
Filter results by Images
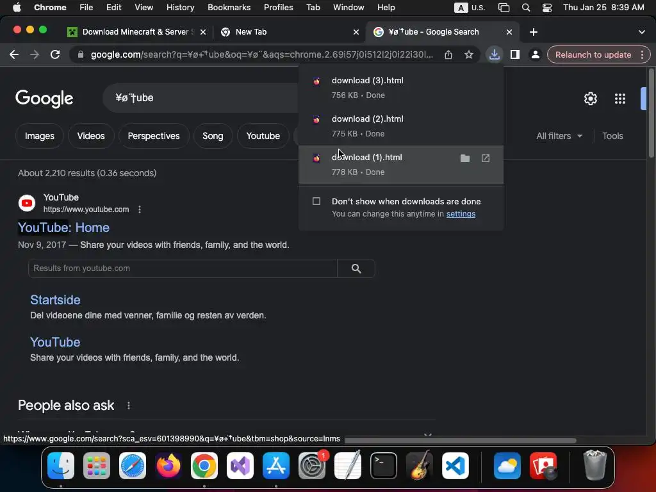point(39,136)
